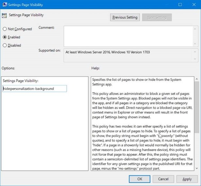
Task: Click Comment box scroll up arrow
Action: coord(195,29)
